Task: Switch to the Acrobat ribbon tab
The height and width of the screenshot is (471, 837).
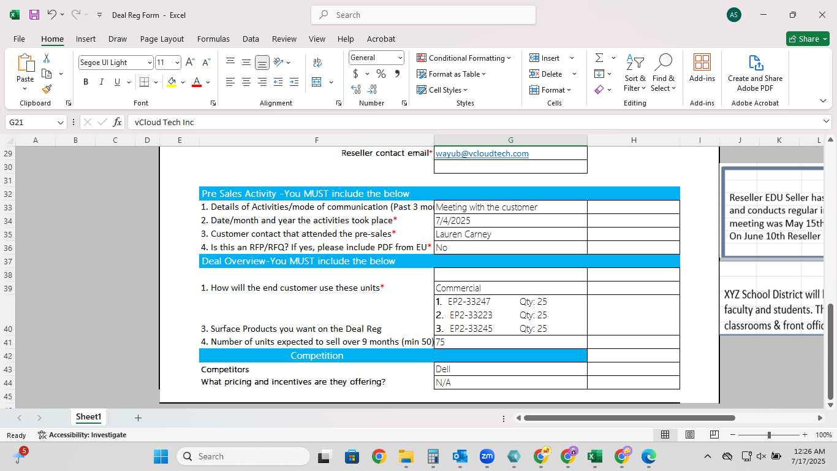Action: coord(381,39)
